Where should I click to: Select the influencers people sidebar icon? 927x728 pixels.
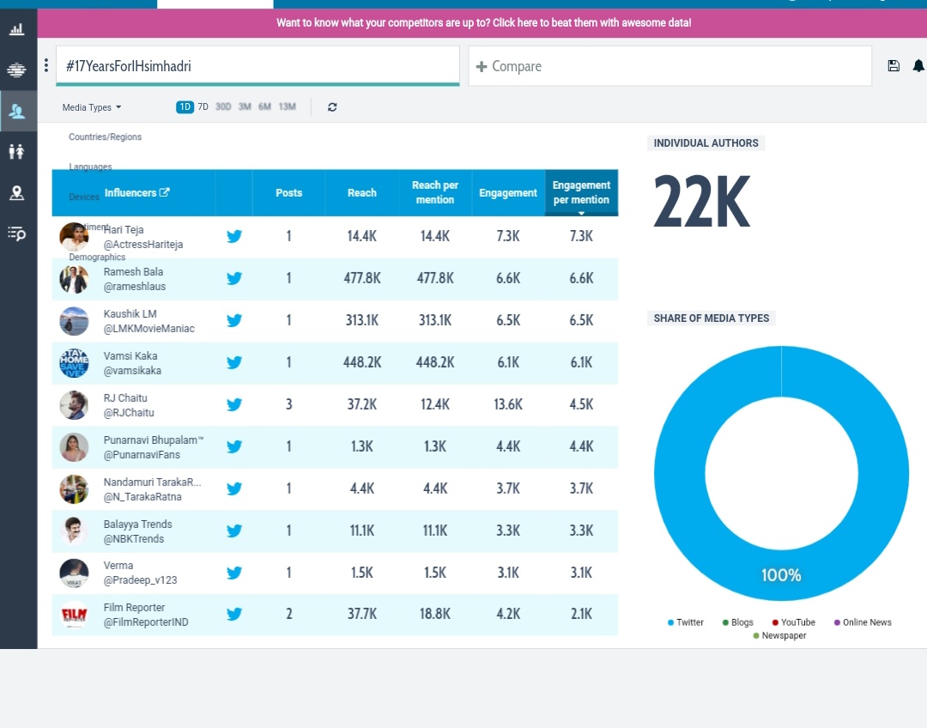(x=16, y=111)
